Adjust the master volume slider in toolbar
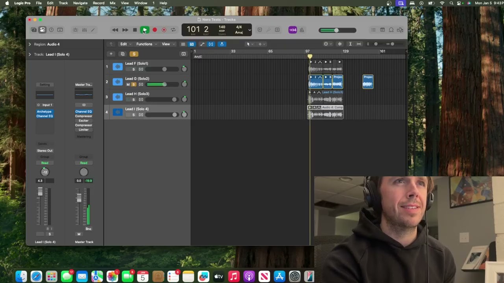Viewport: 504px width, 283px height. pyautogui.click(x=338, y=30)
